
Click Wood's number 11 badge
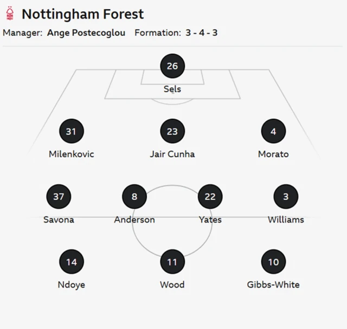[x=172, y=262]
